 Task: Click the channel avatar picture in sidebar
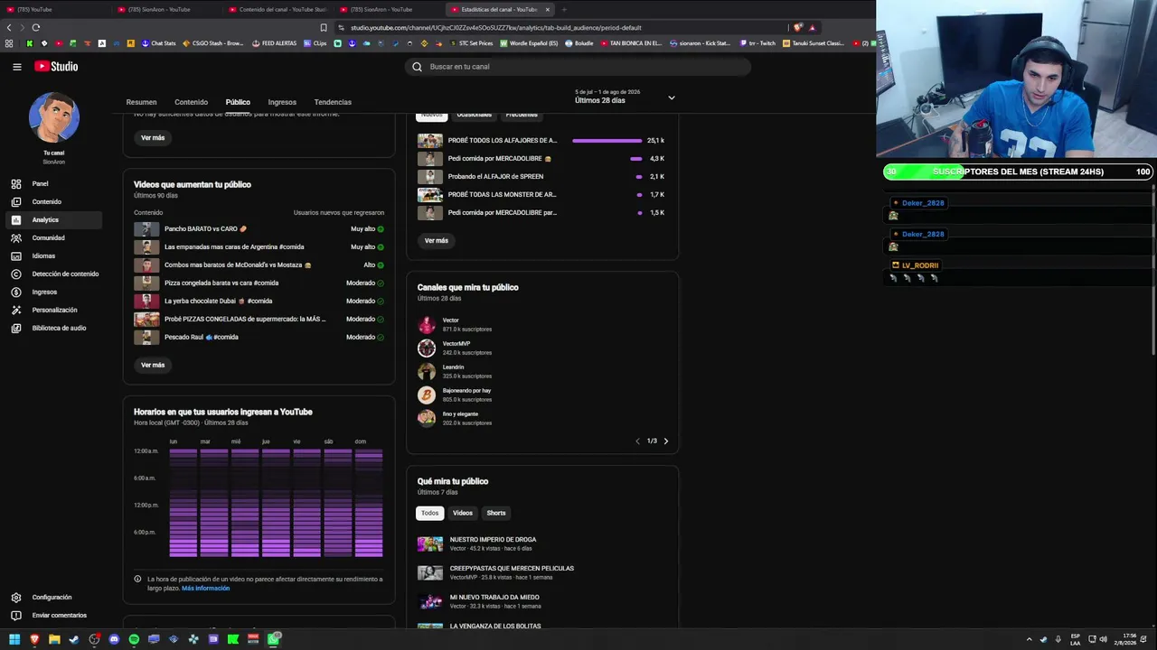pos(54,117)
